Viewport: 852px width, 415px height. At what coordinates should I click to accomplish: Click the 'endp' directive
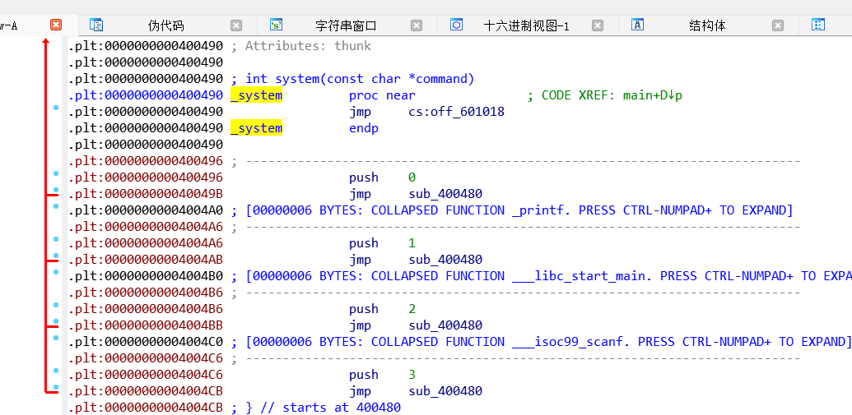tap(364, 128)
